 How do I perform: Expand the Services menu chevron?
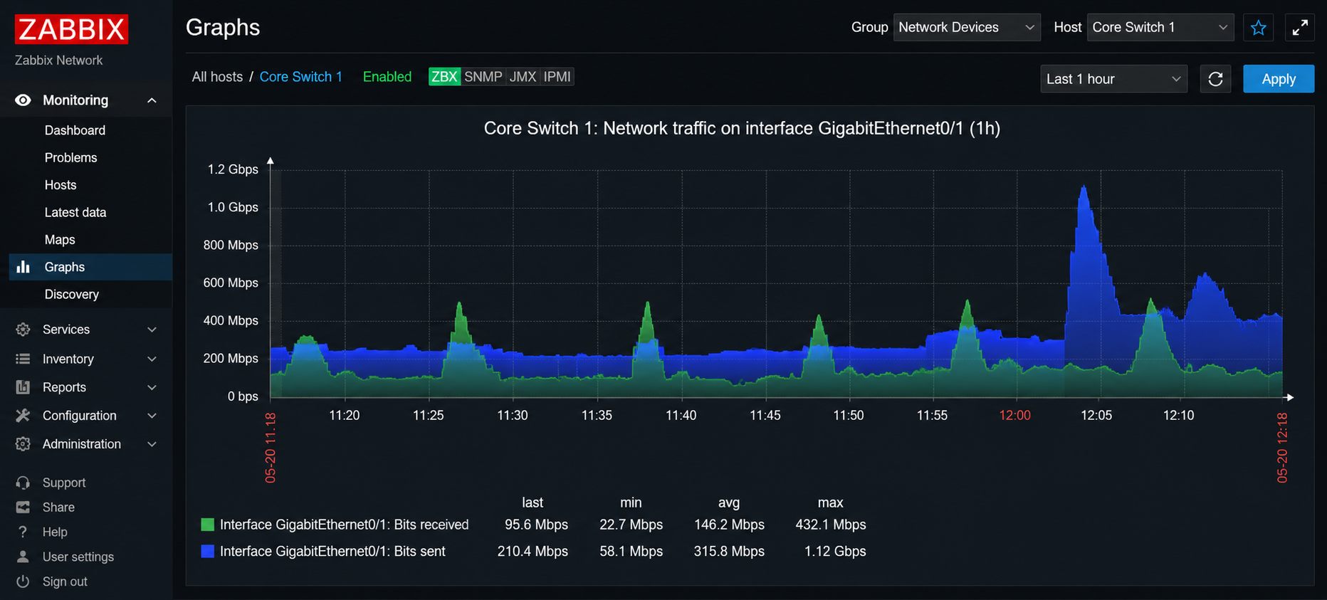[152, 330]
